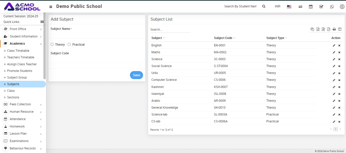Open the calendar icon in header
This screenshot has height=153, width=346.
[x=311, y=7]
